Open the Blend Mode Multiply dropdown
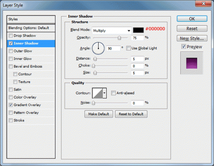214x166 pixels. coord(112,31)
